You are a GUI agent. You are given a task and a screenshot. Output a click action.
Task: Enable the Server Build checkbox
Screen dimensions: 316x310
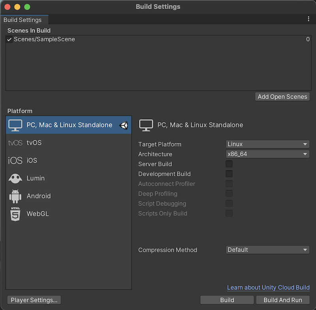[229, 164]
